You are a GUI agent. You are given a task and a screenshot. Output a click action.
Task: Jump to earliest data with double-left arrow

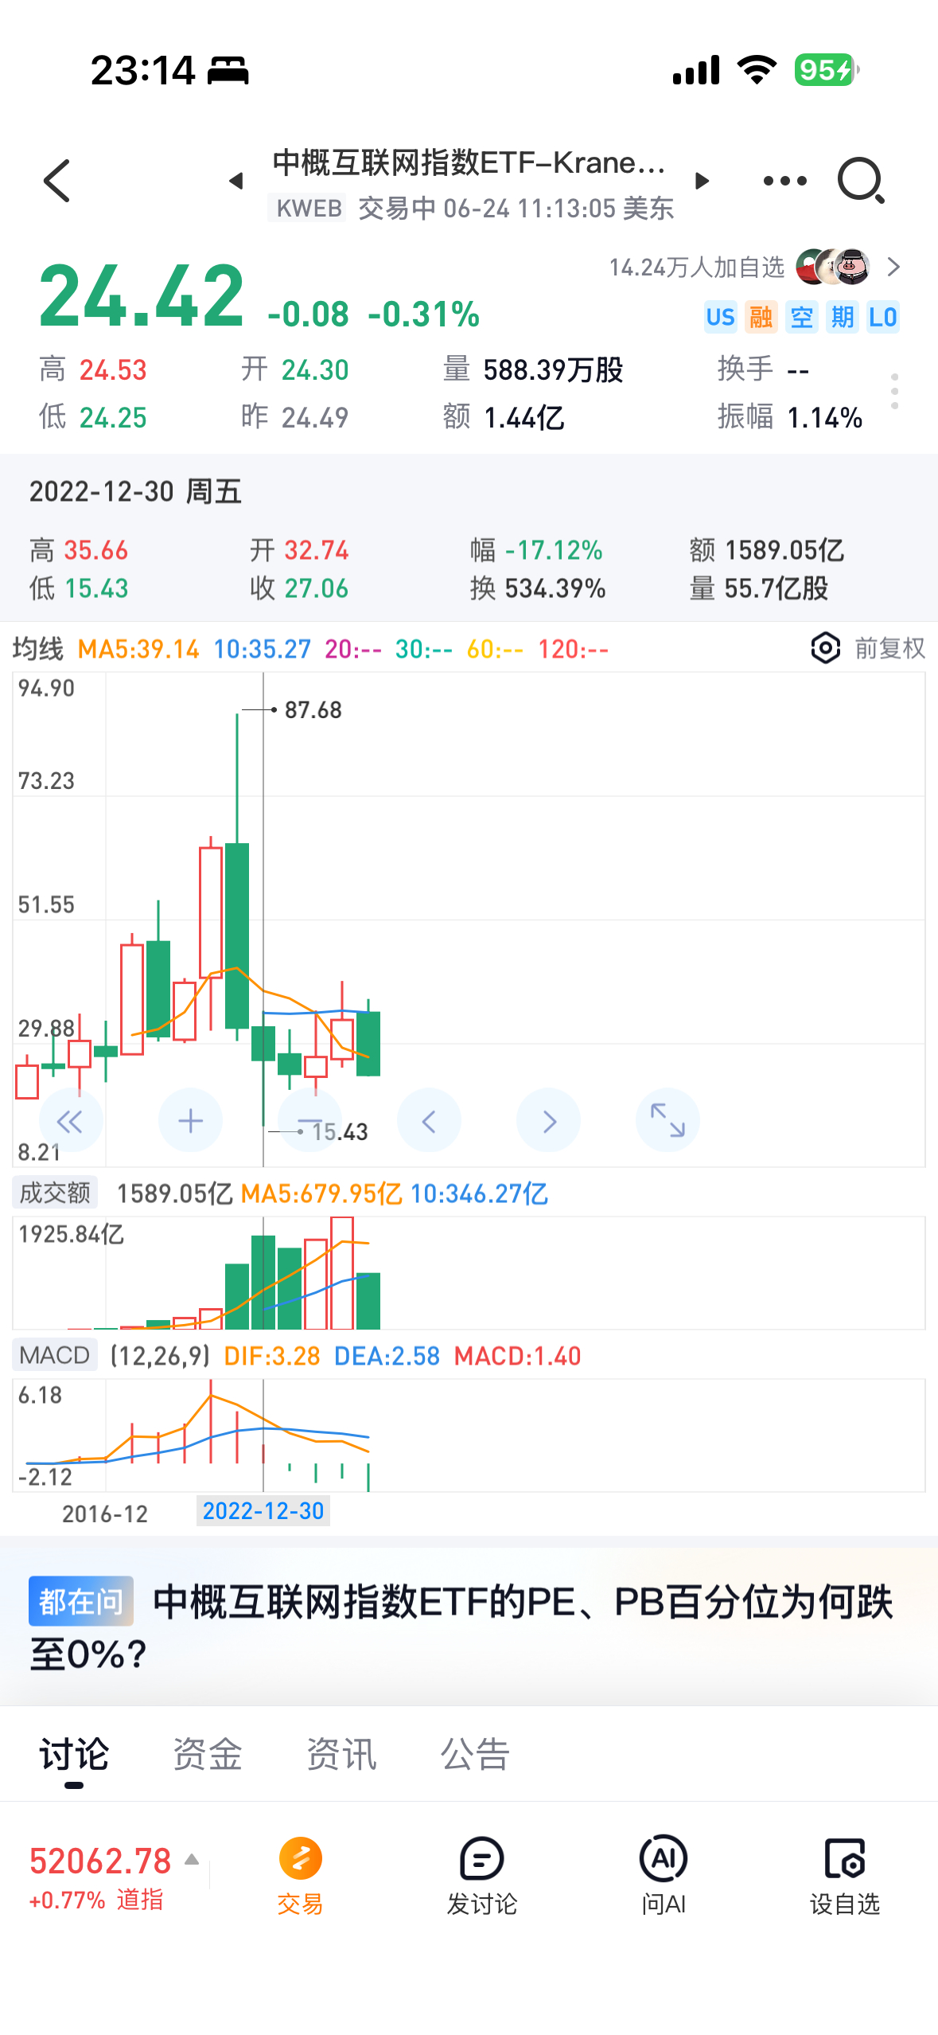(x=70, y=1121)
